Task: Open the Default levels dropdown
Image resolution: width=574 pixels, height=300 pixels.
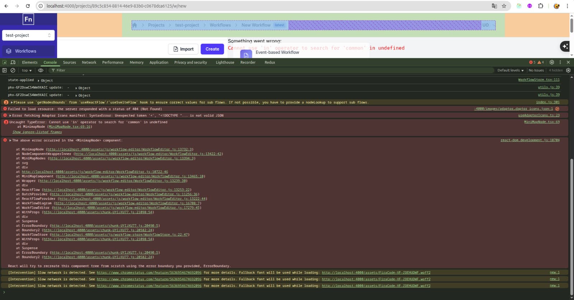Action: coord(510,70)
